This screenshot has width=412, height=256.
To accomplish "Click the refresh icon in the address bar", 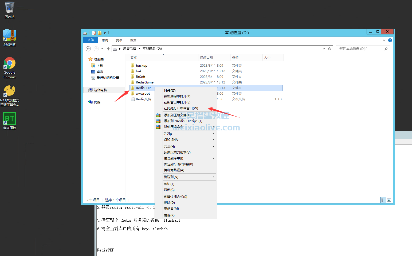I will 329,49.
